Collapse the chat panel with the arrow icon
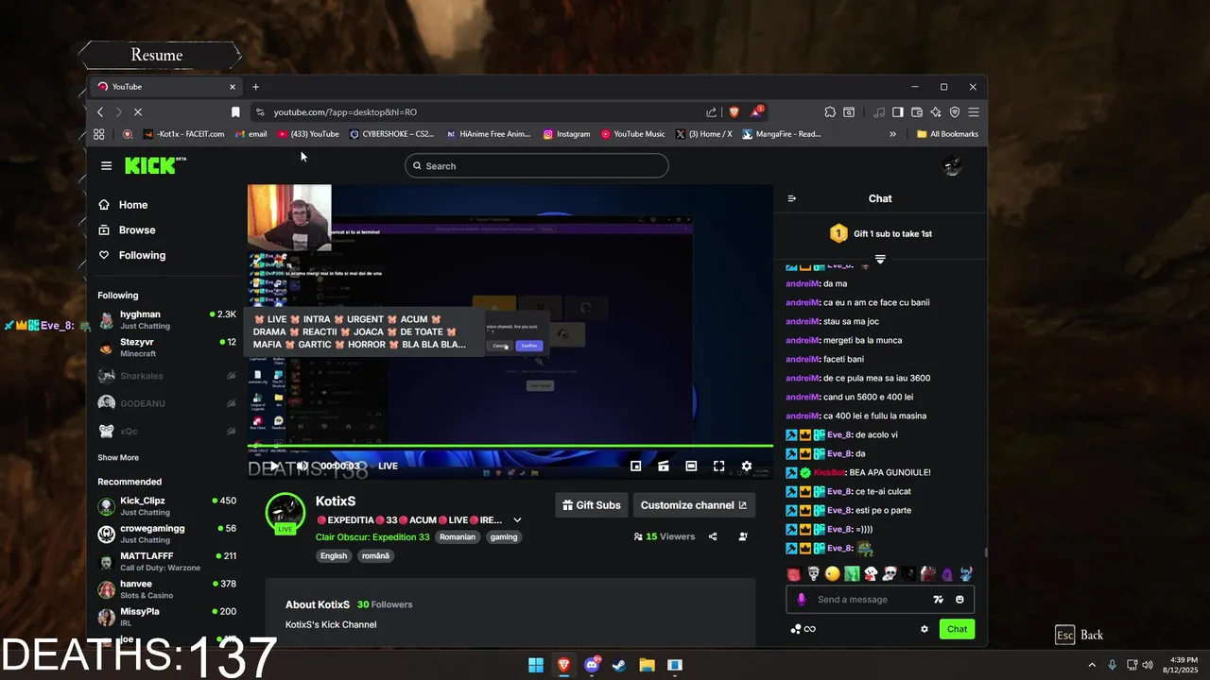The height and width of the screenshot is (680, 1210). click(792, 198)
